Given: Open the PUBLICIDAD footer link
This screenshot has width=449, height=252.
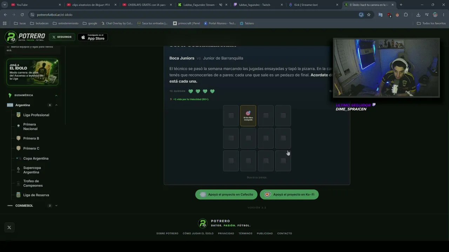Looking at the screenshot, I should pyautogui.click(x=265, y=233).
